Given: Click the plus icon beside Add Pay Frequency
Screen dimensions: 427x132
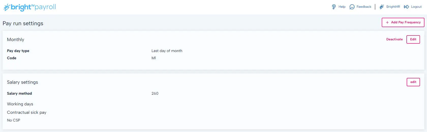Looking at the screenshot, I should (x=387, y=22).
